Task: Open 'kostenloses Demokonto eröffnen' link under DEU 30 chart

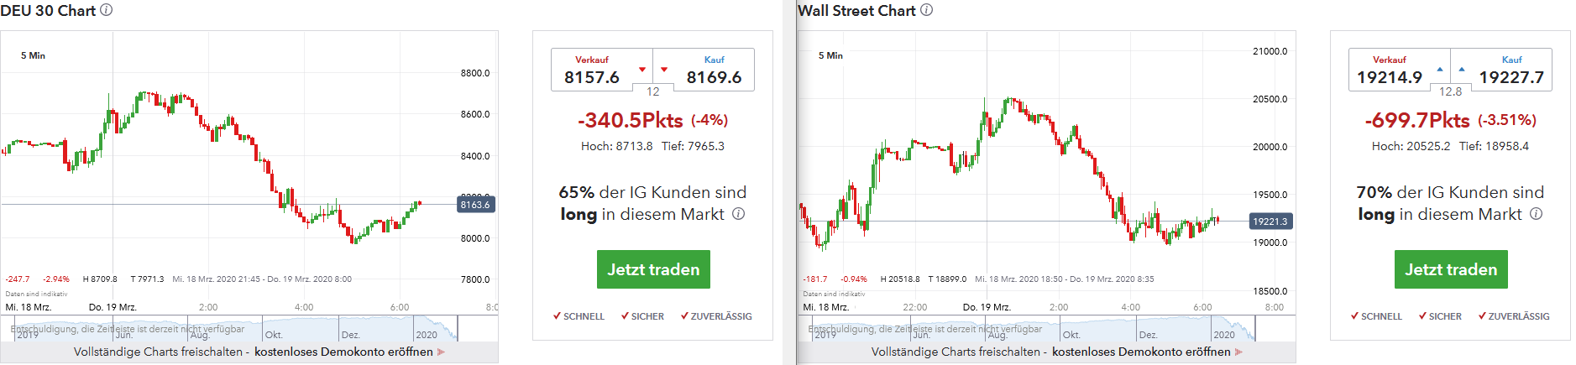Action: tap(343, 352)
